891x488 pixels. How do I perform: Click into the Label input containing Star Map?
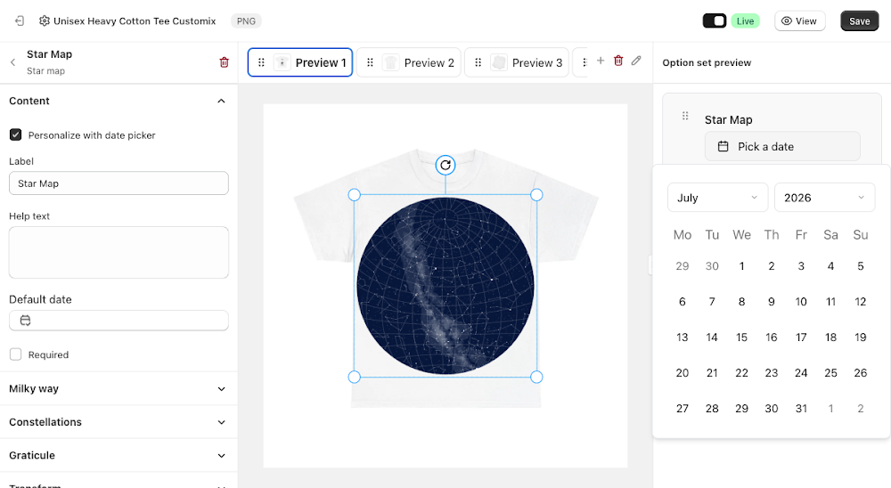coord(119,183)
